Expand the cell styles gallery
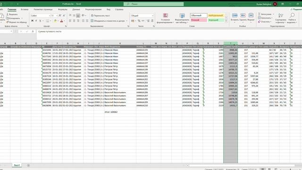This screenshot has width=302, height=170. 226,21
